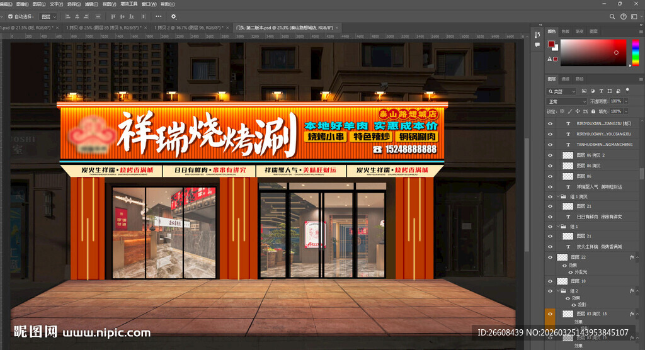Toggle the 自动选择 auto-select checkbox

click(x=11, y=16)
